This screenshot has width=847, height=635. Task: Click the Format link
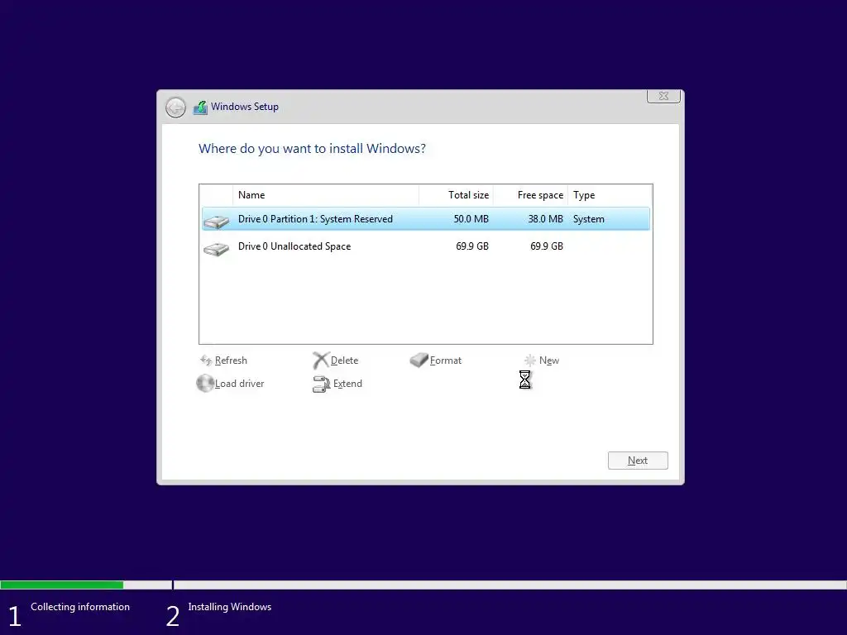[x=446, y=360]
